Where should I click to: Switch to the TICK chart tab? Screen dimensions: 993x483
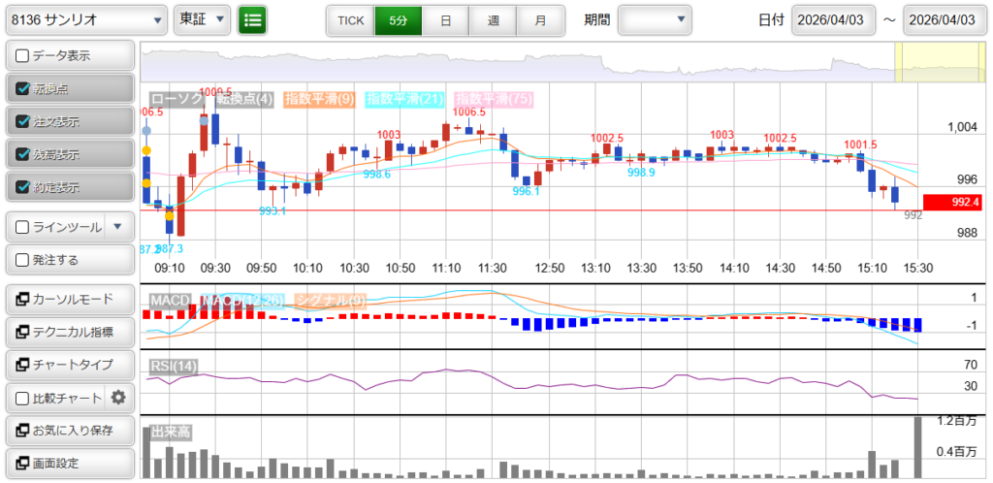click(350, 19)
